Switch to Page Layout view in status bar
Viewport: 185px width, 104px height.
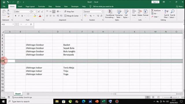click(153, 97)
